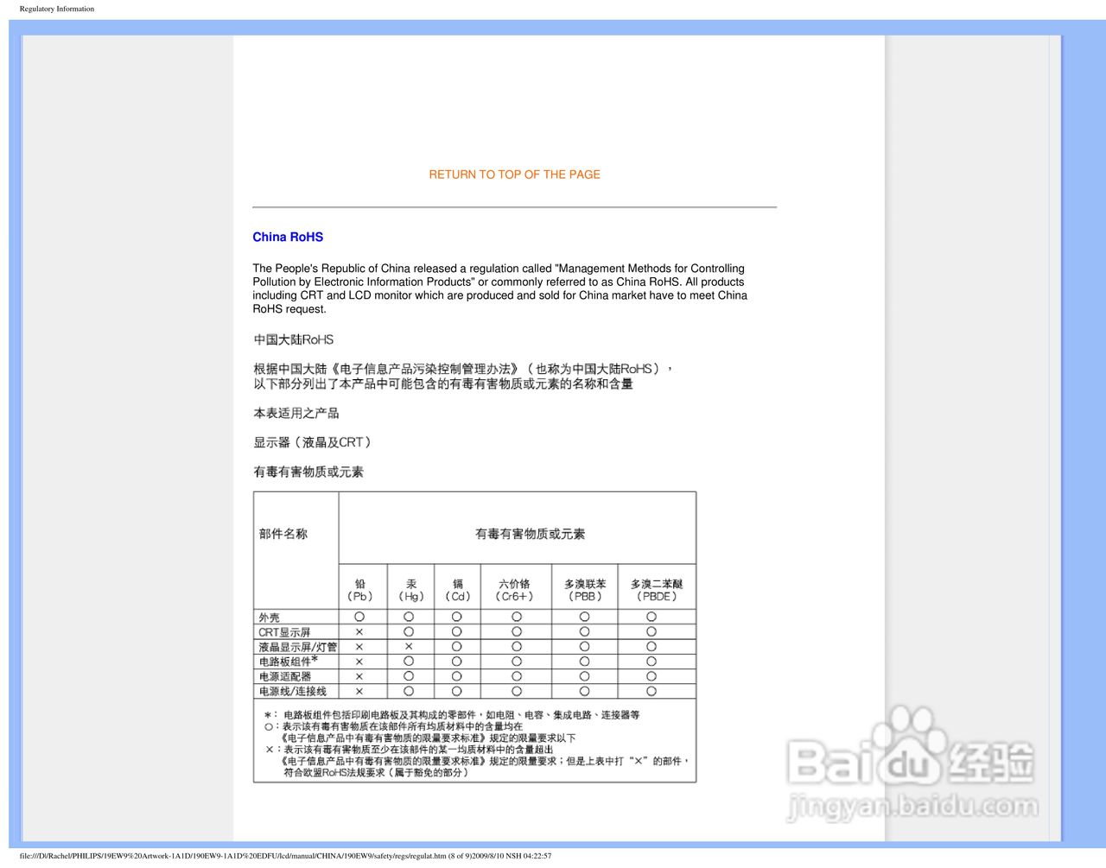Image resolution: width=1106 pixels, height=868 pixels.
Task: Click the 'Regulatory Information' page header text
Action: pos(57,9)
